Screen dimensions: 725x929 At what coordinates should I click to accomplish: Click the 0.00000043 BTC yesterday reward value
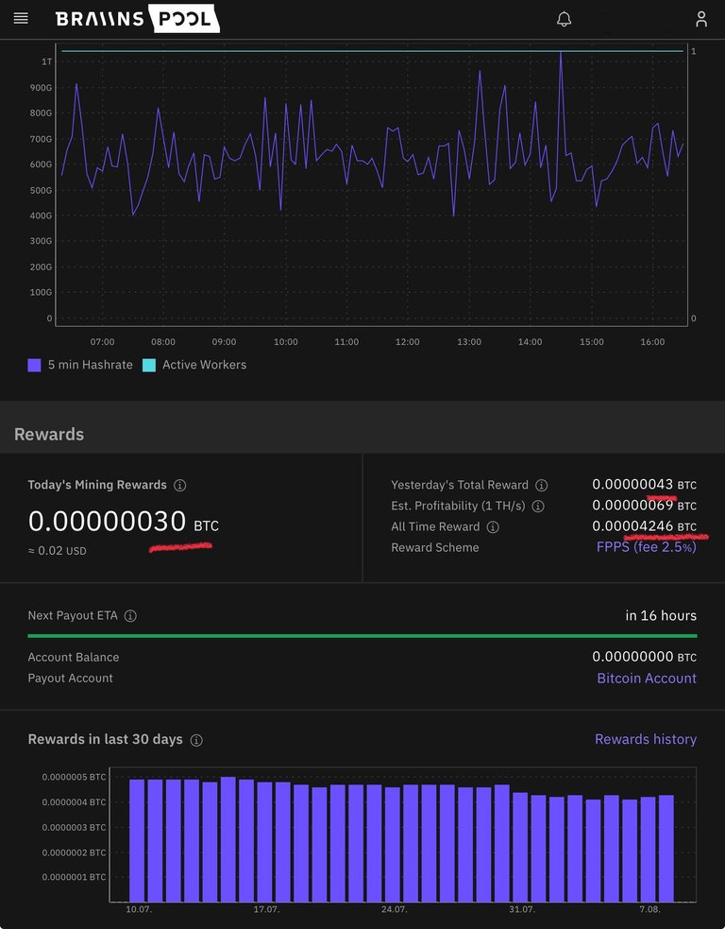point(644,485)
